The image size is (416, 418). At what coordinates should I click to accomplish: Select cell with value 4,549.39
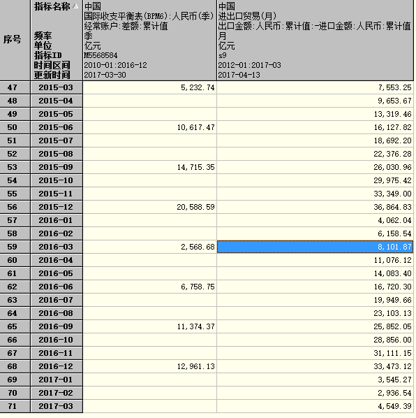(x=315, y=406)
